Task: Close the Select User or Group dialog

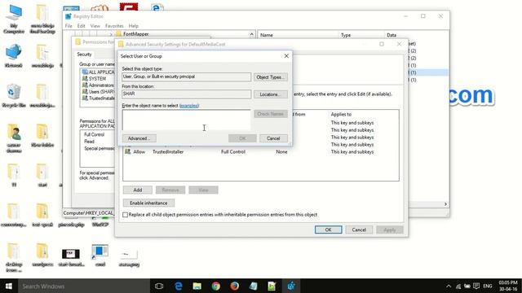Action: pyautogui.click(x=286, y=56)
